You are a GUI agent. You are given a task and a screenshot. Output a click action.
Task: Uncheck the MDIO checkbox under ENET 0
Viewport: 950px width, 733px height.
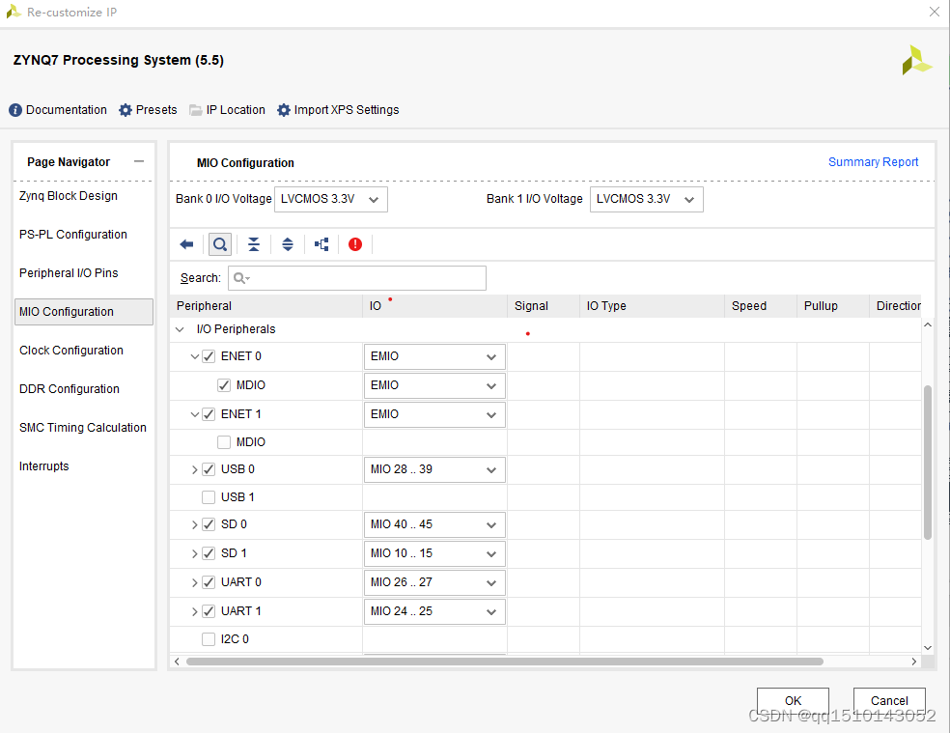tap(224, 385)
